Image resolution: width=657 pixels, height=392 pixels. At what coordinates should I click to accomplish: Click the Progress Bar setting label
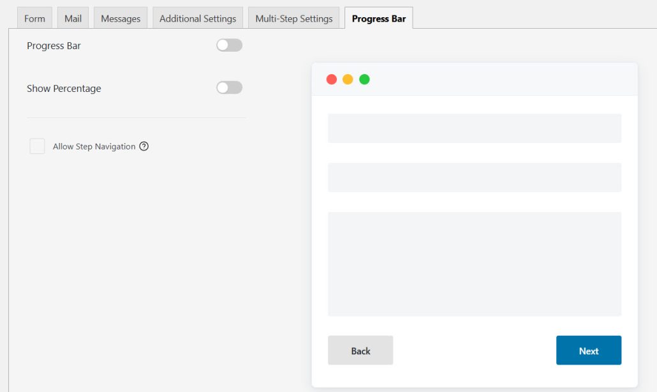[54, 46]
